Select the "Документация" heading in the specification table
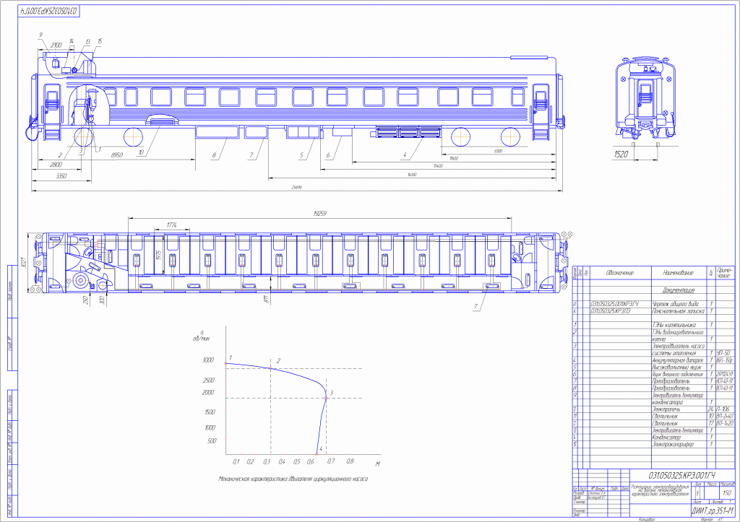Screen dimensions: 740x522 [x=678, y=290]
